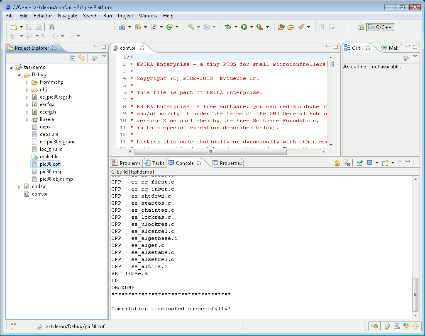Select the C/C++ perspective button
425x336 pixels.
(x=380, y=27)
